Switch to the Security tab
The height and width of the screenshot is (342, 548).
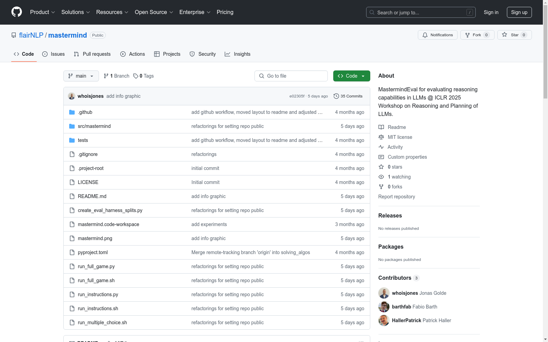pyautogui.click(x=203, y=54)
